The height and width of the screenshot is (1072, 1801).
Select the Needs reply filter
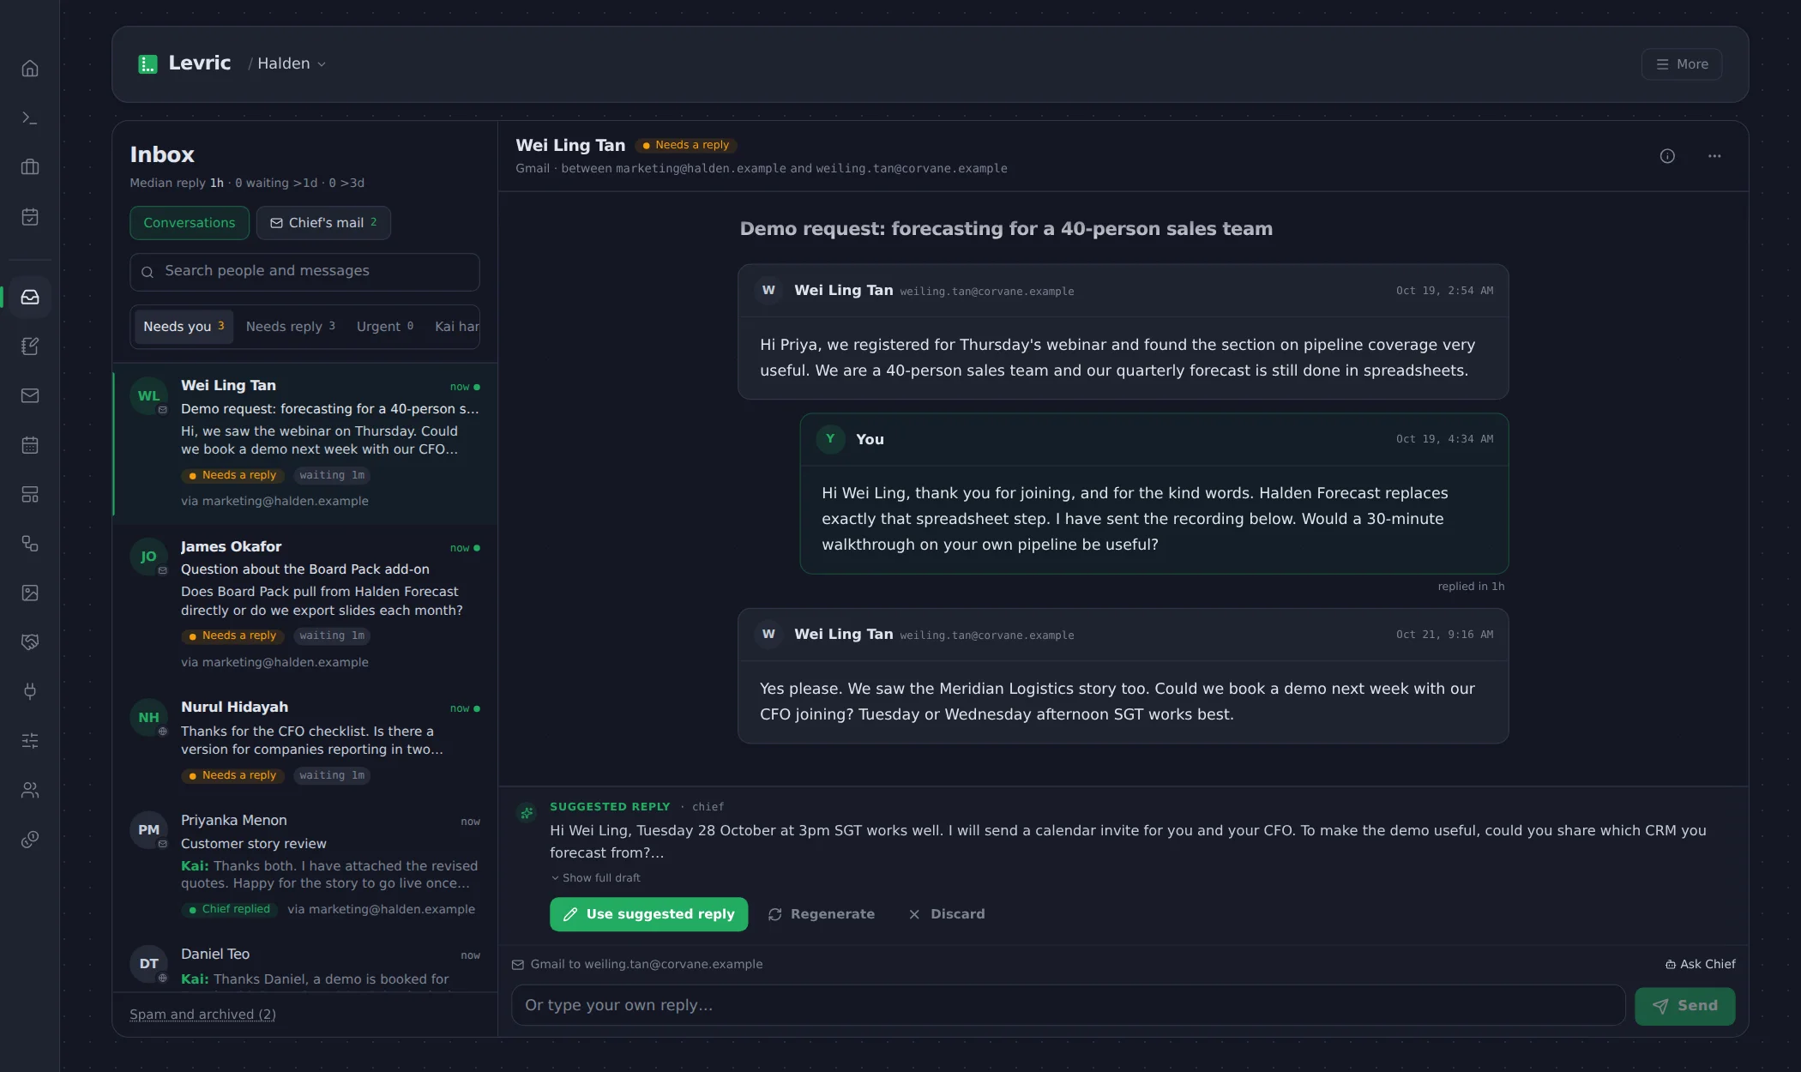(x=290, y=327)
